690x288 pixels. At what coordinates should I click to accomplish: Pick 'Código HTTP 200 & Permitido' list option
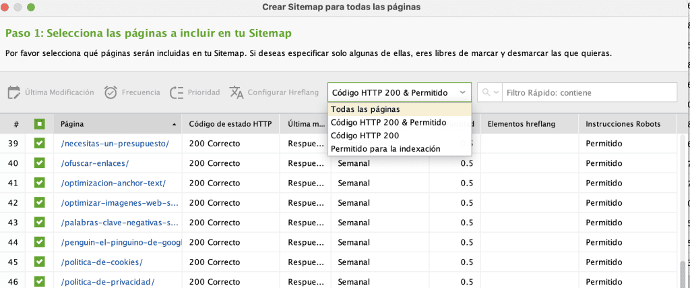coord(388,122)
